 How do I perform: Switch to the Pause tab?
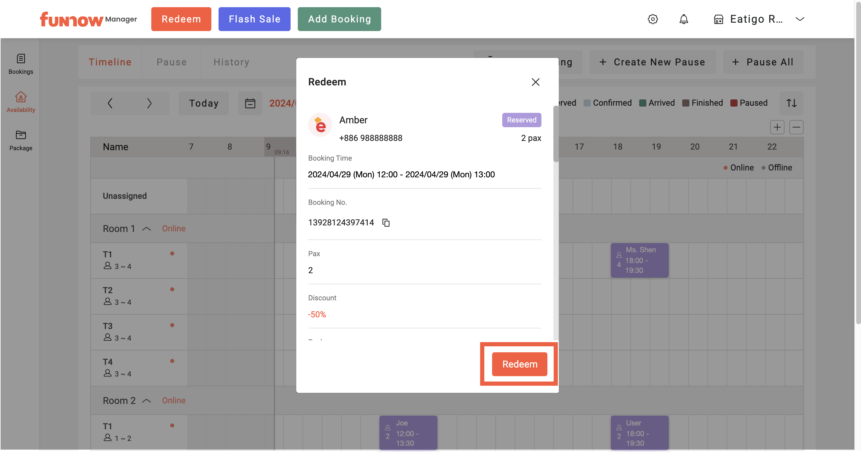tap(172, 62)
